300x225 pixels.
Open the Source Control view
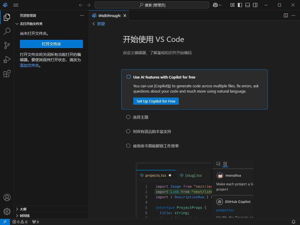7,45
